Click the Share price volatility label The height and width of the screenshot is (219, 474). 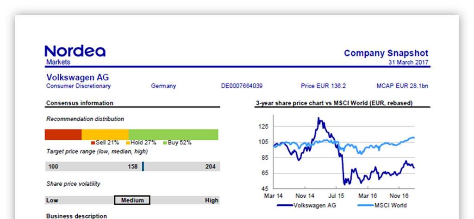73,184
